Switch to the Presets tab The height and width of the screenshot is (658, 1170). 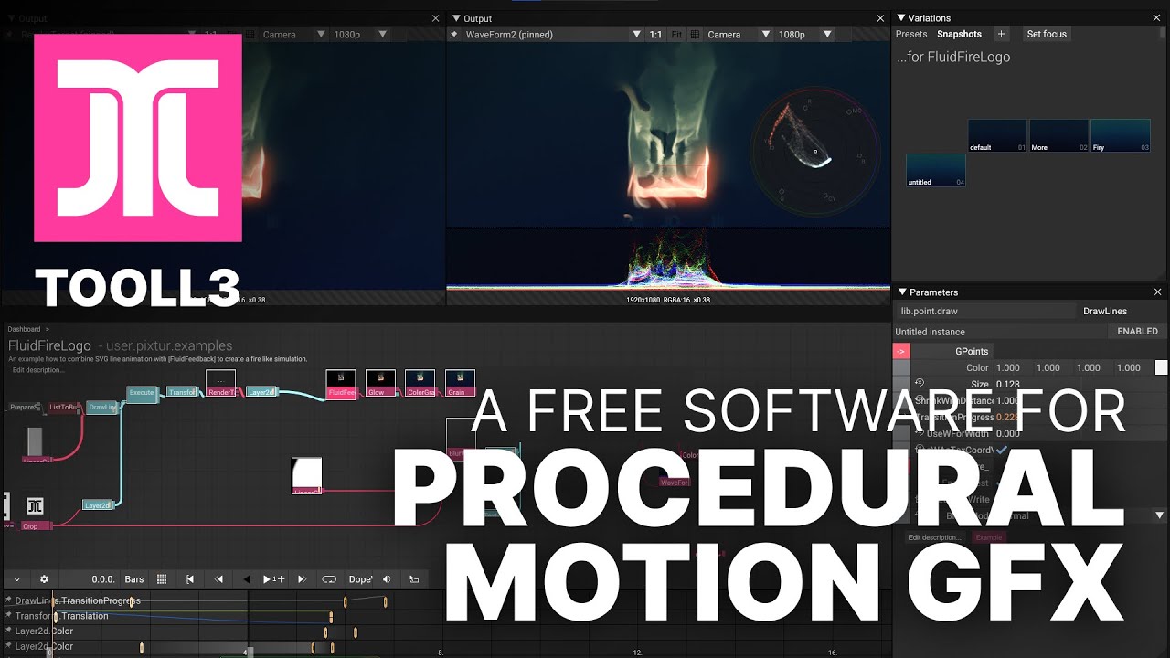(911, 34)
